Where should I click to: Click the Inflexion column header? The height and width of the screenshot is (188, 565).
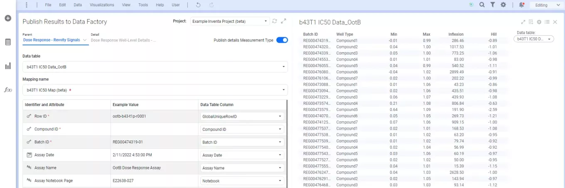tap(456, 34)
